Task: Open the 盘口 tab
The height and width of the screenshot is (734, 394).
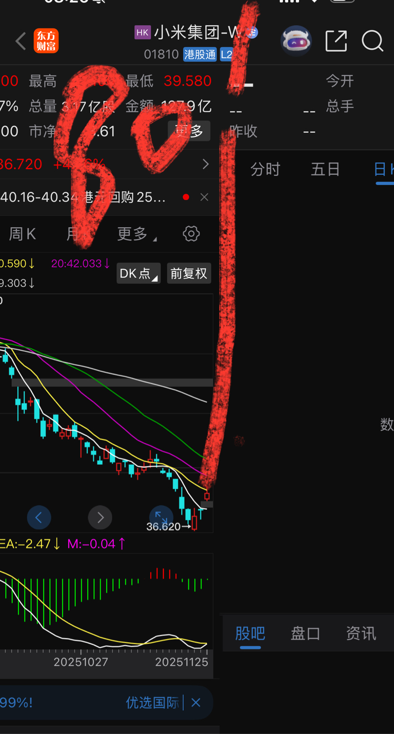Action: [305, 633]
